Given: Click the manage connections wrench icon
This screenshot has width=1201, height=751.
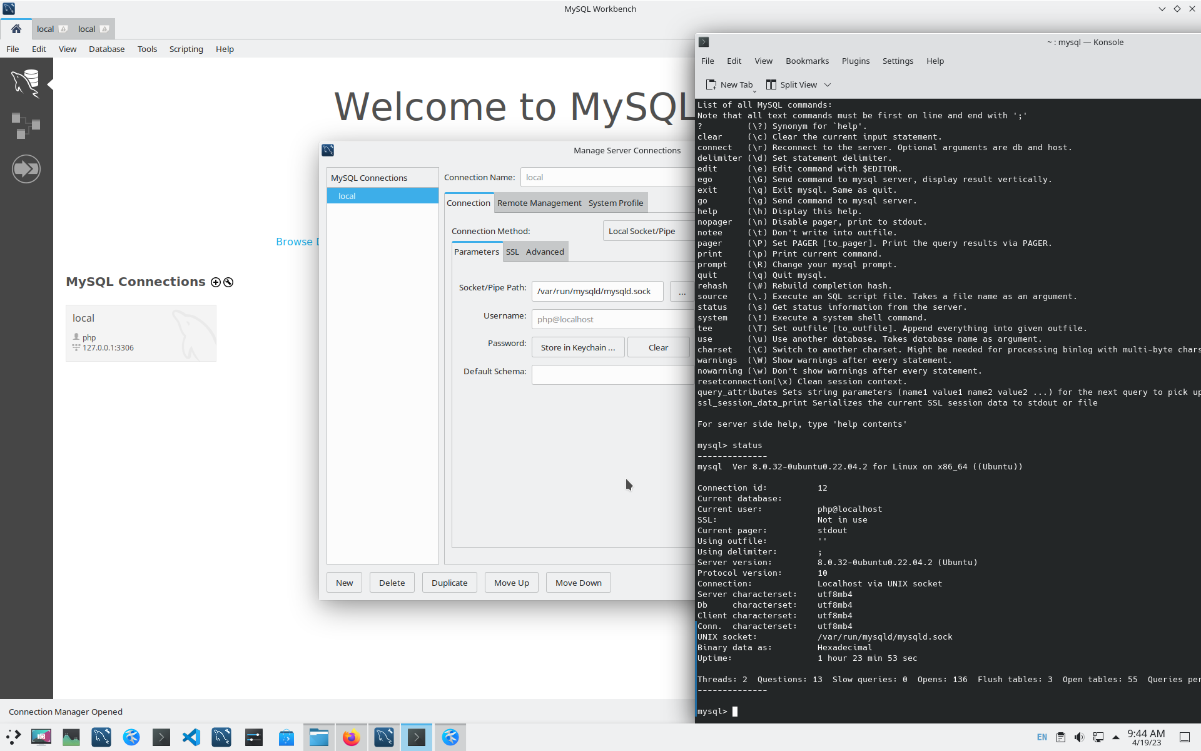Looking at the screenshot, I should pos(228,282).
